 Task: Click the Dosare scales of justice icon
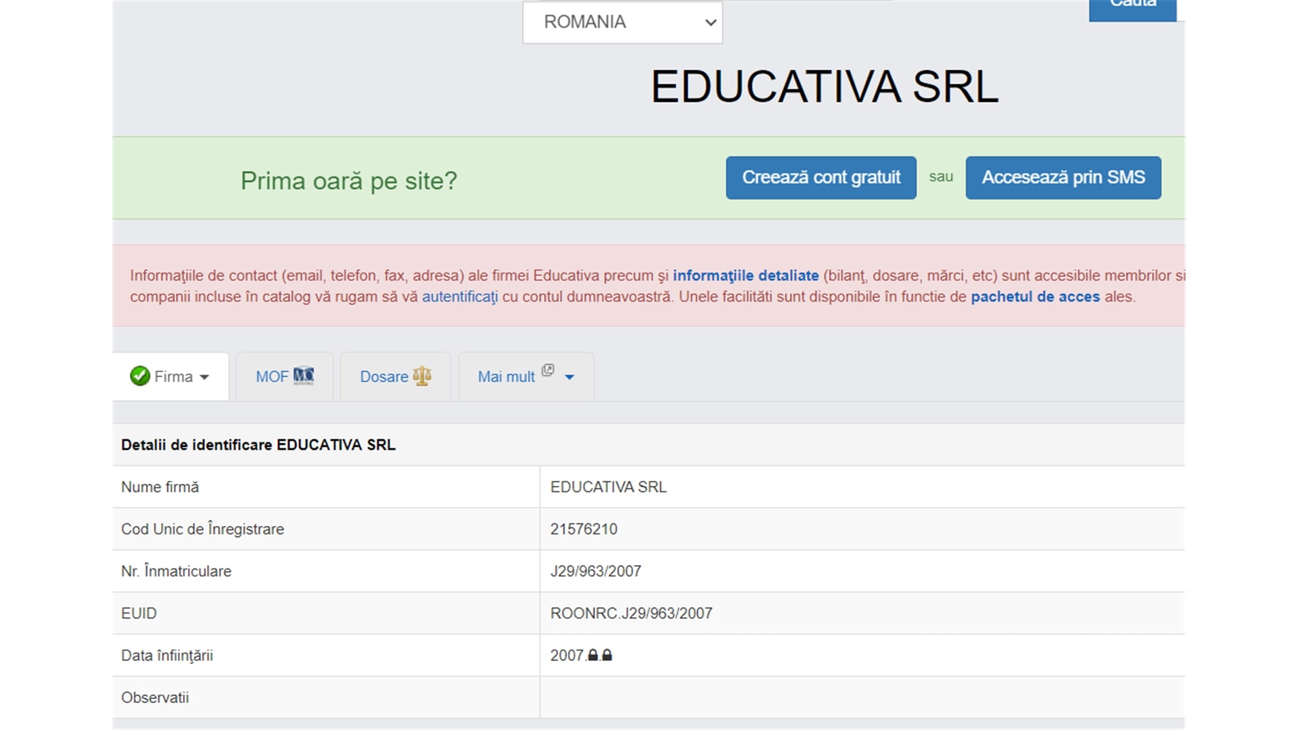coord(422,376)
